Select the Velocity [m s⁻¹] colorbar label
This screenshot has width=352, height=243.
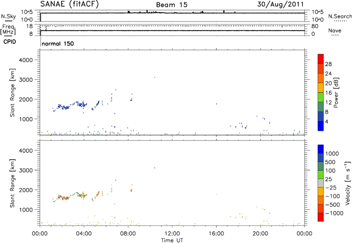point(348,183)
